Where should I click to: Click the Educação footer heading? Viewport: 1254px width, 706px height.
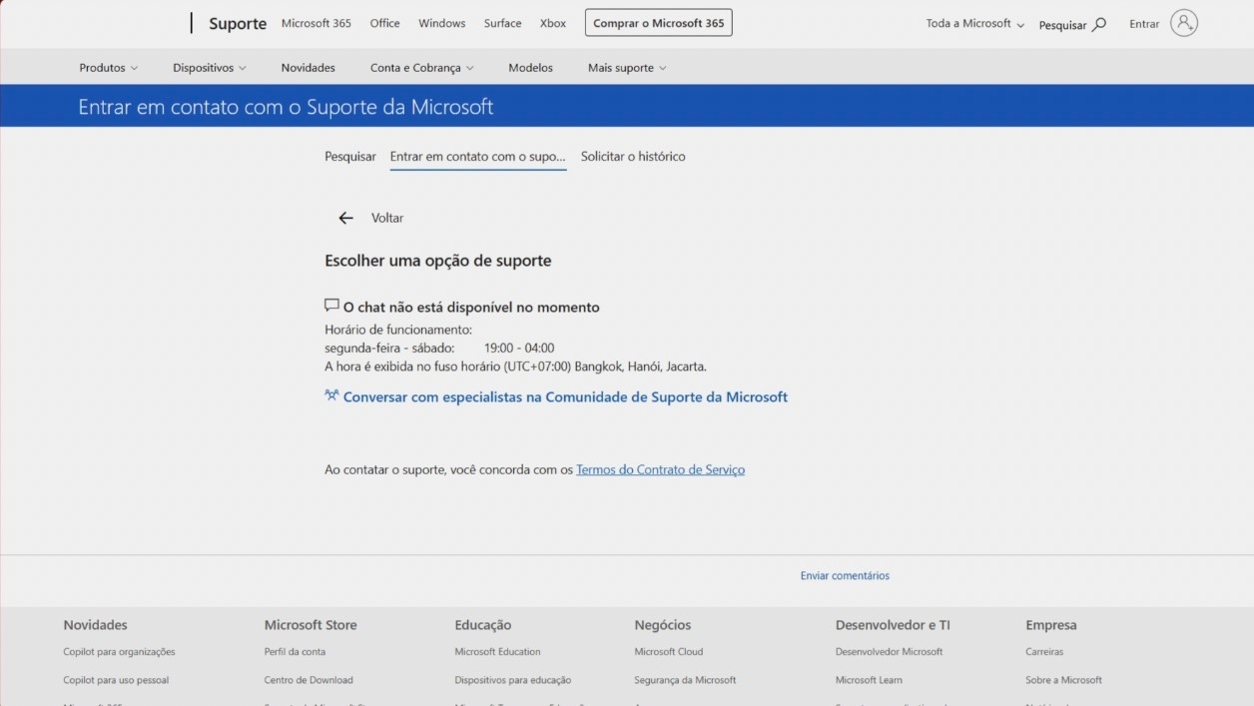click(482, 625)
